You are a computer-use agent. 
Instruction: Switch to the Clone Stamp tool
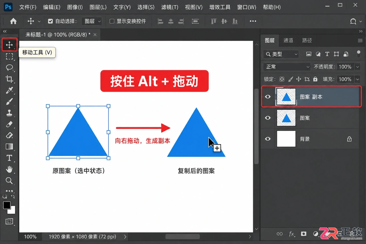pos(9,113)
